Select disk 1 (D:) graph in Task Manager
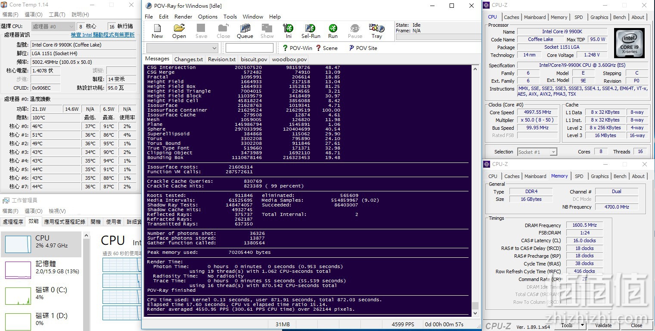Image resolution: width=655 pixels, height=331 pixels. tap(18, 322)
